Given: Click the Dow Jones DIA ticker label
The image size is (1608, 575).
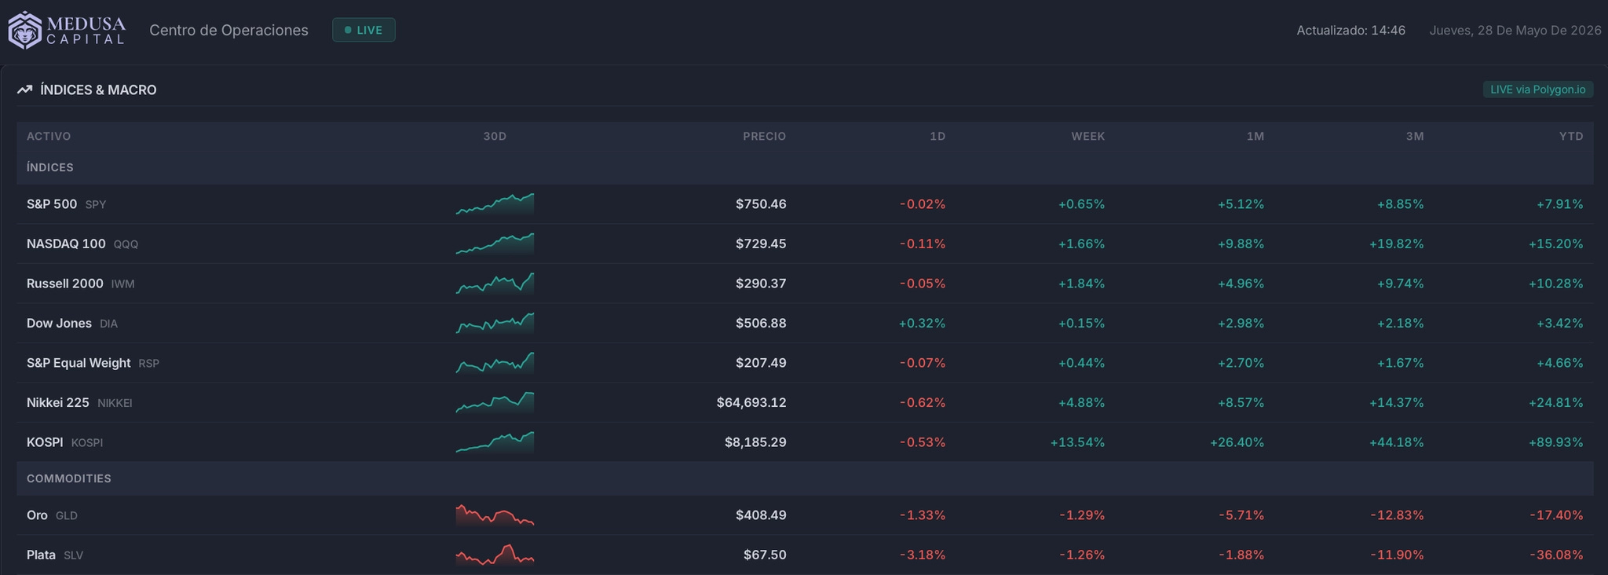Looking at the screenshot, I should coord(108,324).
